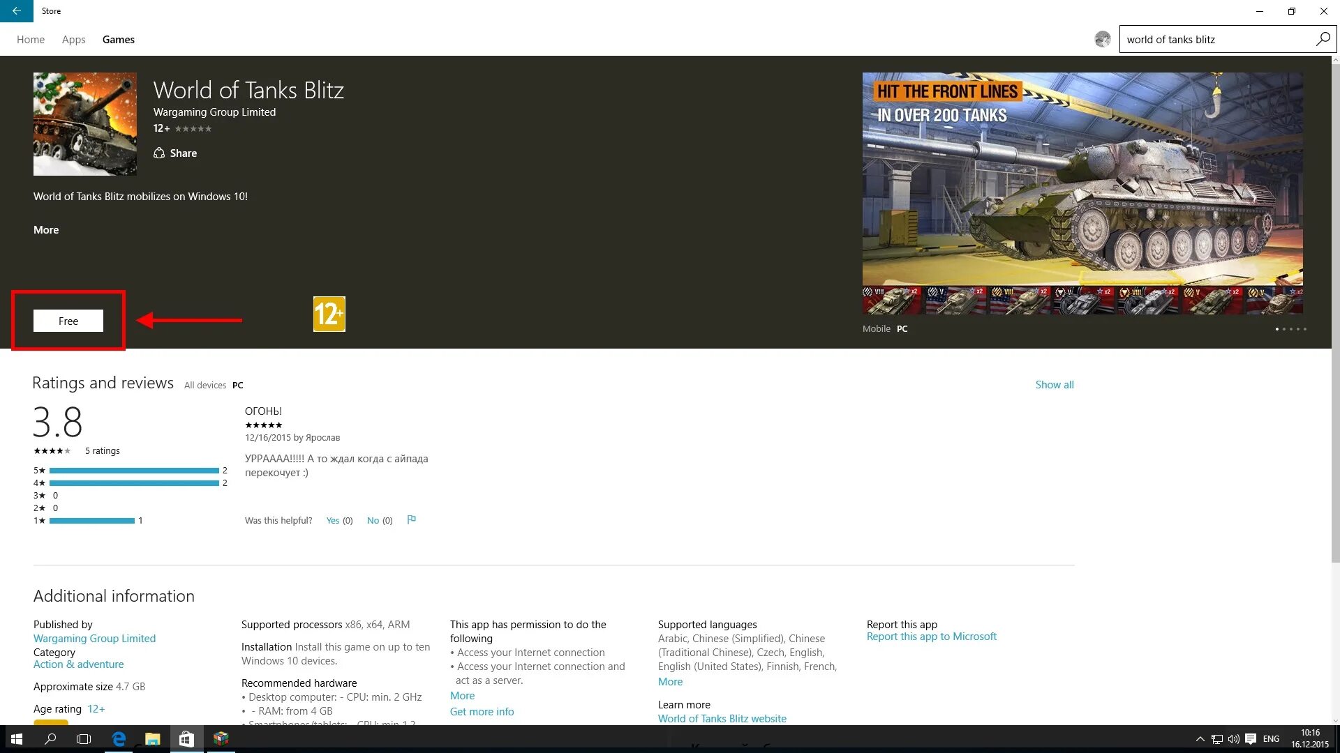Expand description with More
Image resolution: width=1340 pixels, height=753 pixels.
(46, 229)
